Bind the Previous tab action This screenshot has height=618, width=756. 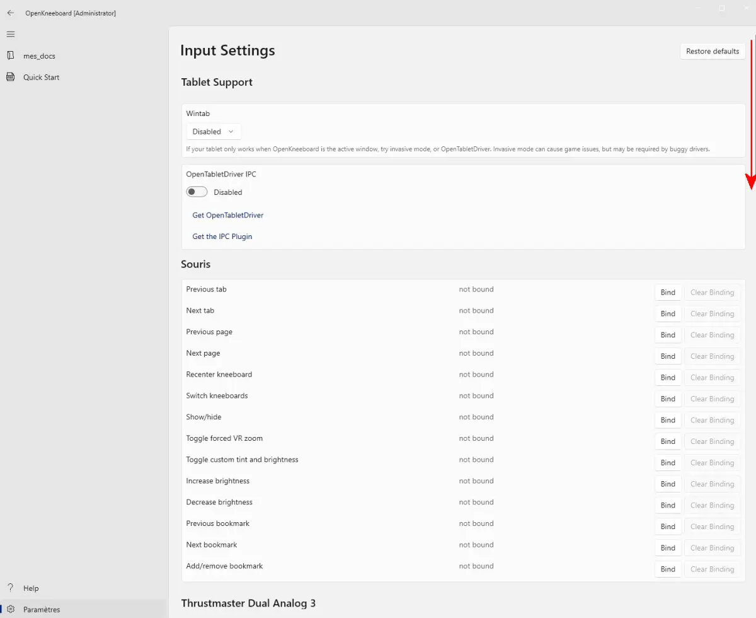click(668, 293)
